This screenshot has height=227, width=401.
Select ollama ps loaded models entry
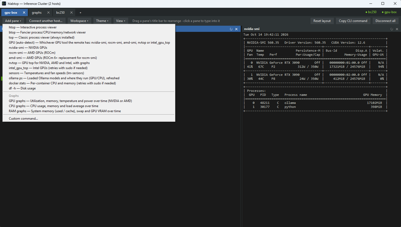pos(89,78)
